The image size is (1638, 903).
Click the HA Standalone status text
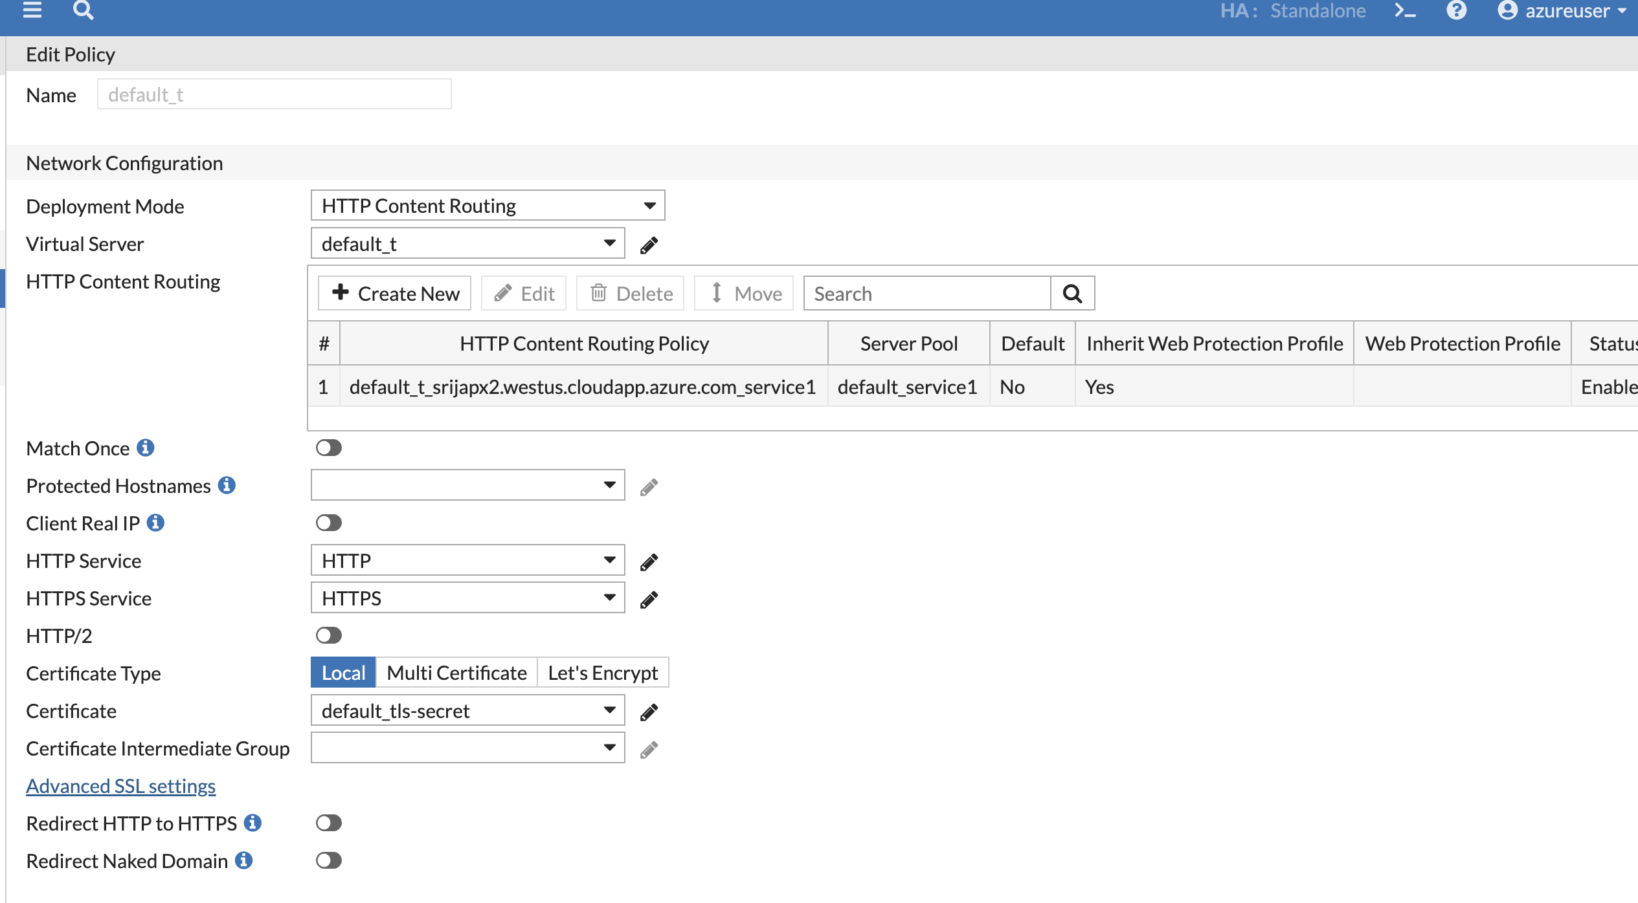1293,11
